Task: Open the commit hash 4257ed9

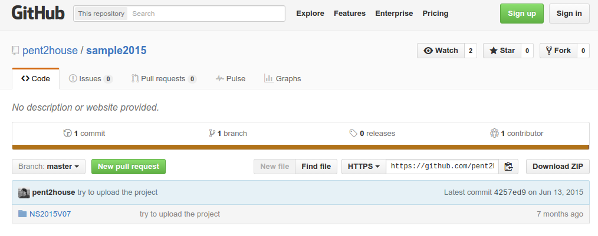Action: click(x=510, y=192)
